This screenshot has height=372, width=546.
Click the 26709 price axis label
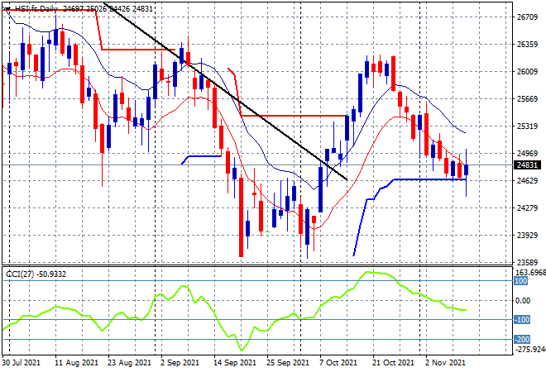[527, 17]
